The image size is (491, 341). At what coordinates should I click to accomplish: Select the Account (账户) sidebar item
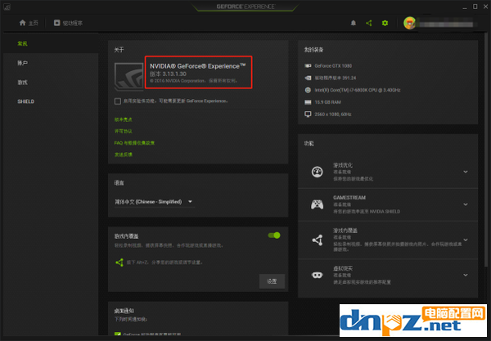click(x=22, y=63)
